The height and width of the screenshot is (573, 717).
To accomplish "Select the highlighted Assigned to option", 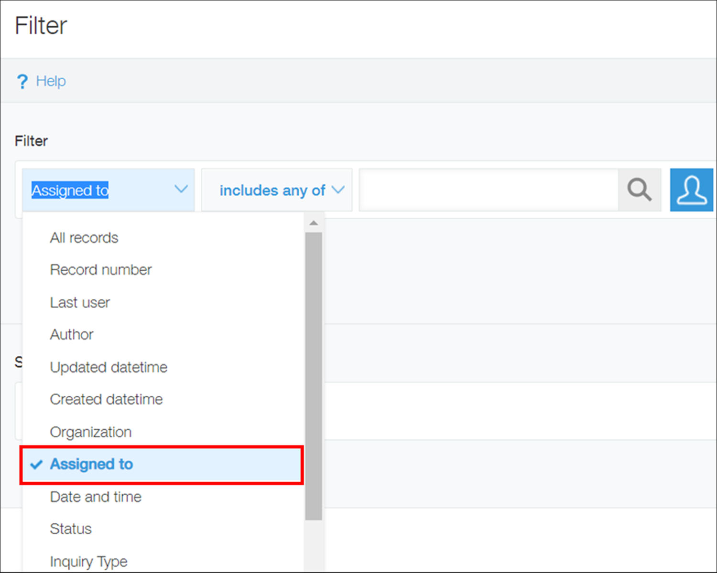I will click(91, 464).
